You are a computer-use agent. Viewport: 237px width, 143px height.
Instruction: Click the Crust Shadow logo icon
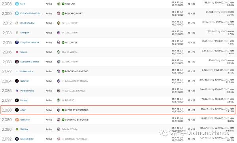(x=17, y=23)
